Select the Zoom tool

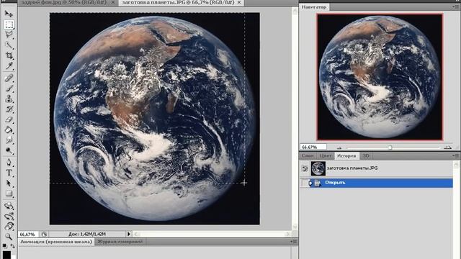click(x=9, y=237)
